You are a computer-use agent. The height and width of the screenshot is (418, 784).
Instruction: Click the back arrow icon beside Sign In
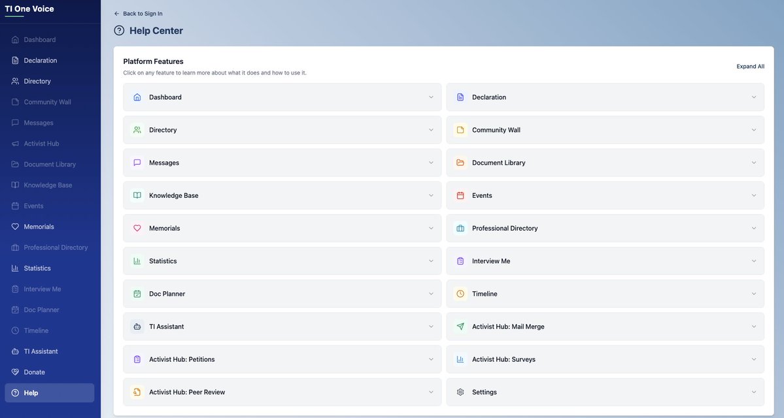tap(116, 14)
